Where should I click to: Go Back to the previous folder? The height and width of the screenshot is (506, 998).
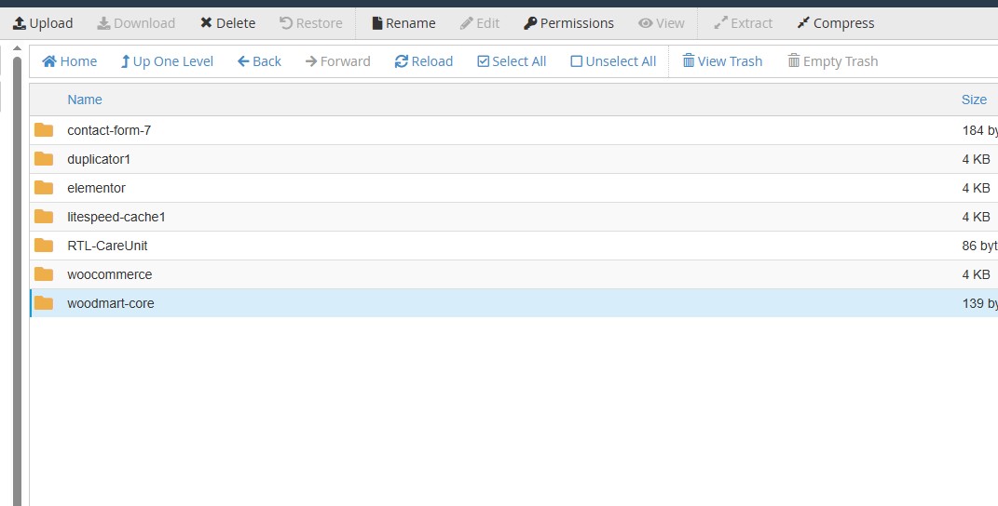tap(259, 61)
